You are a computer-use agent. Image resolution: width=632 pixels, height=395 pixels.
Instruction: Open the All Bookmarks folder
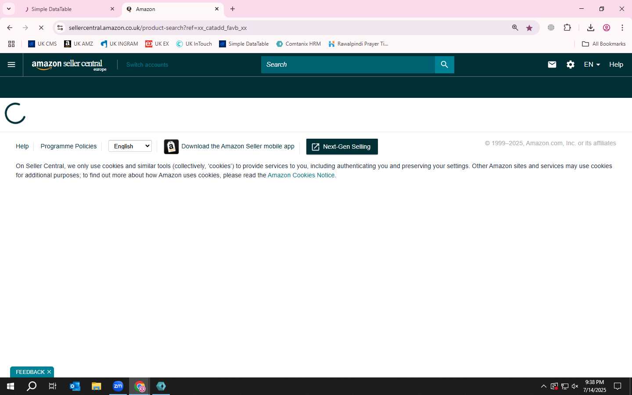point(603,44)
